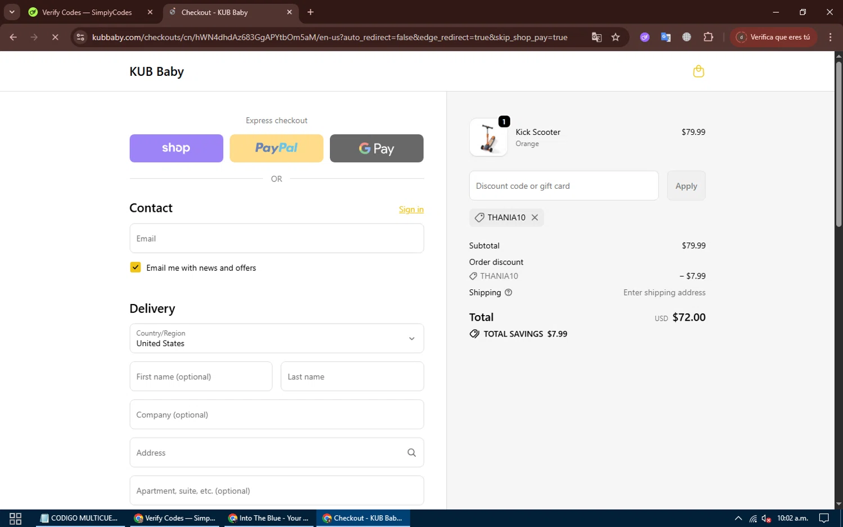This screenshot has width=843, height=527.
Task: Click the Apply discount button
Action: pyautogui.click(x=686, y=186)
